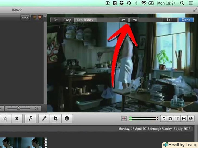Choose the Ken Burns effect
The height and width of the screenshot is (148, 198).
point(85,20)
